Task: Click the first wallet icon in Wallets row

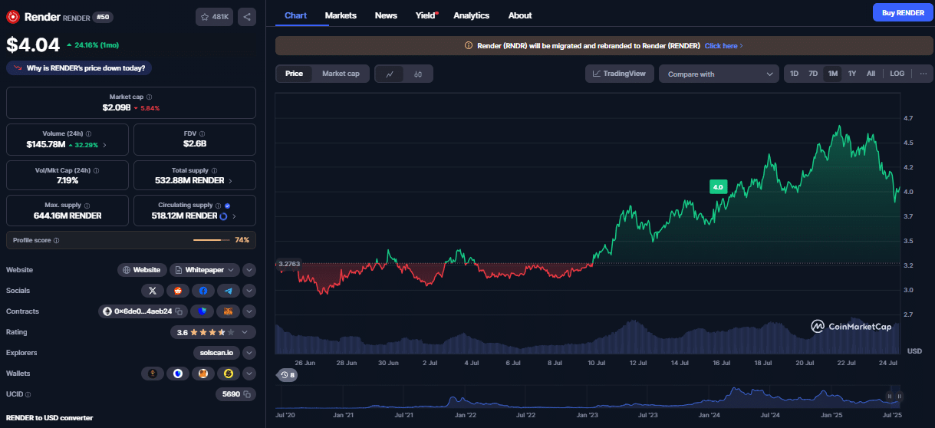Action: tap(153, 374)
